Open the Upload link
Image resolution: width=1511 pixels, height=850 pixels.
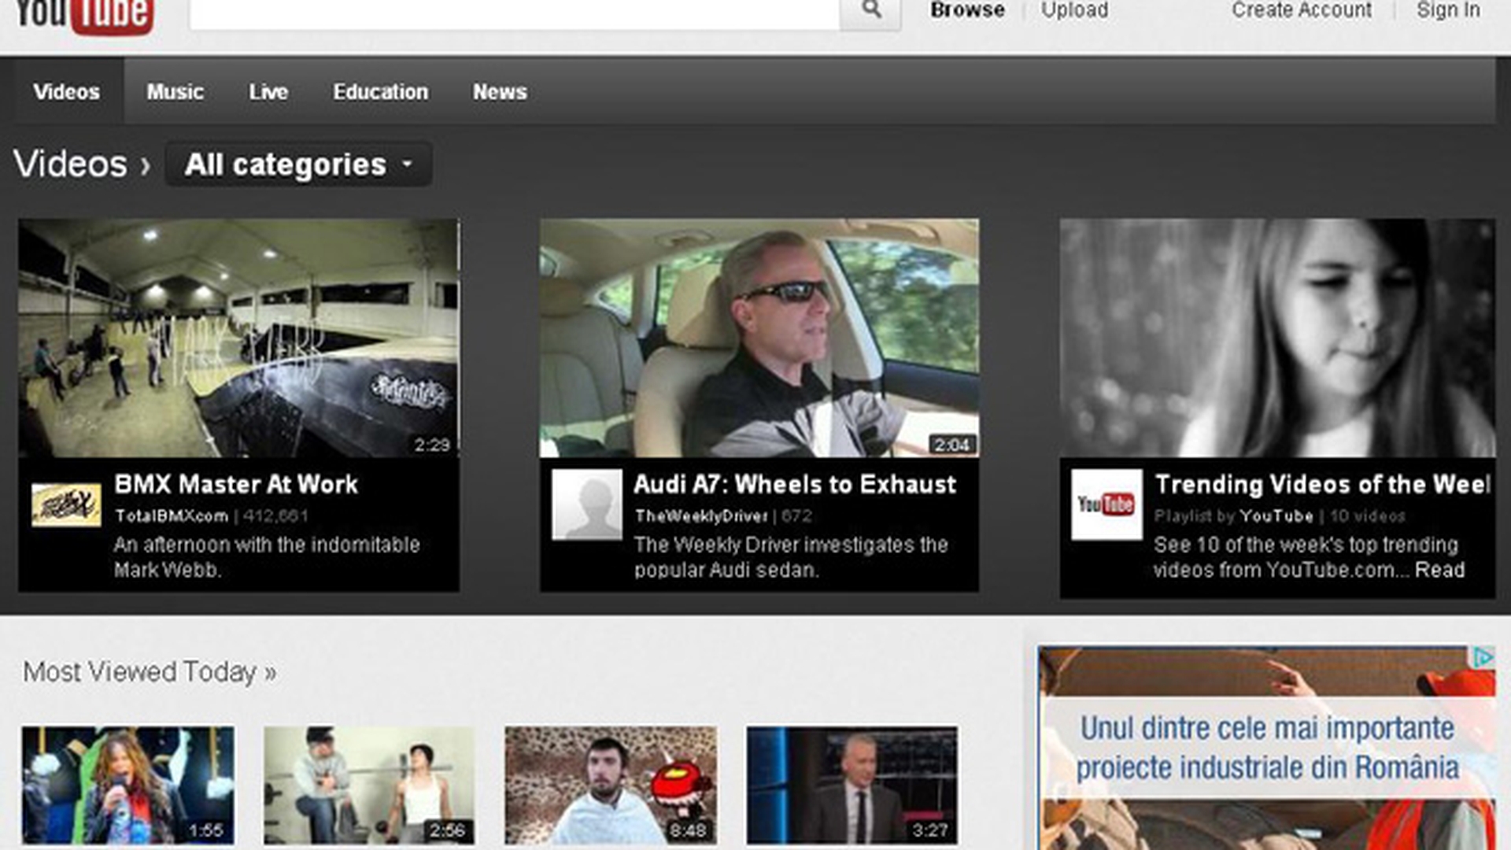(x=1075, y=10)
